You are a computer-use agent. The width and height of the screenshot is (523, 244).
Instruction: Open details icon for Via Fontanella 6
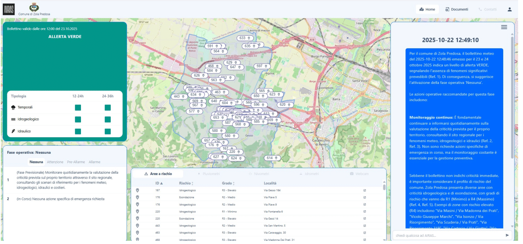tap(365, 211)
